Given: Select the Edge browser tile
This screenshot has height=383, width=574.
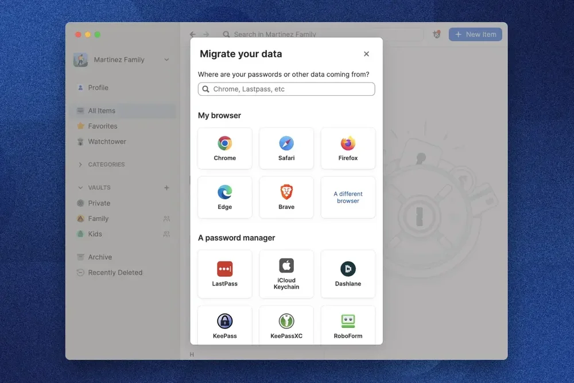Looking at the screenshot, I should coord(225,198).
